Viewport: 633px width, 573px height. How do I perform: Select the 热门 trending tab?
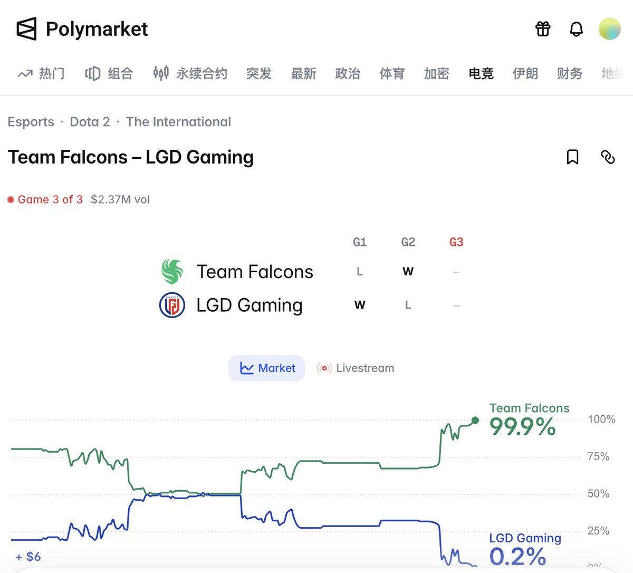(41, 73)
